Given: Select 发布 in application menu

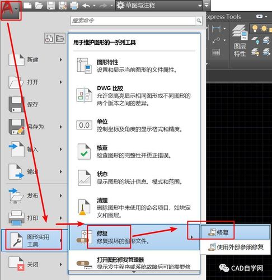Looking at the screenshot, I should pyautogui.click(x=35, y=196).
